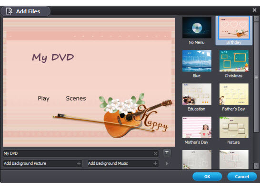This screenshot has height=188, width=260.
Task: Click the Father's Day label text
Action: (233, 109)
